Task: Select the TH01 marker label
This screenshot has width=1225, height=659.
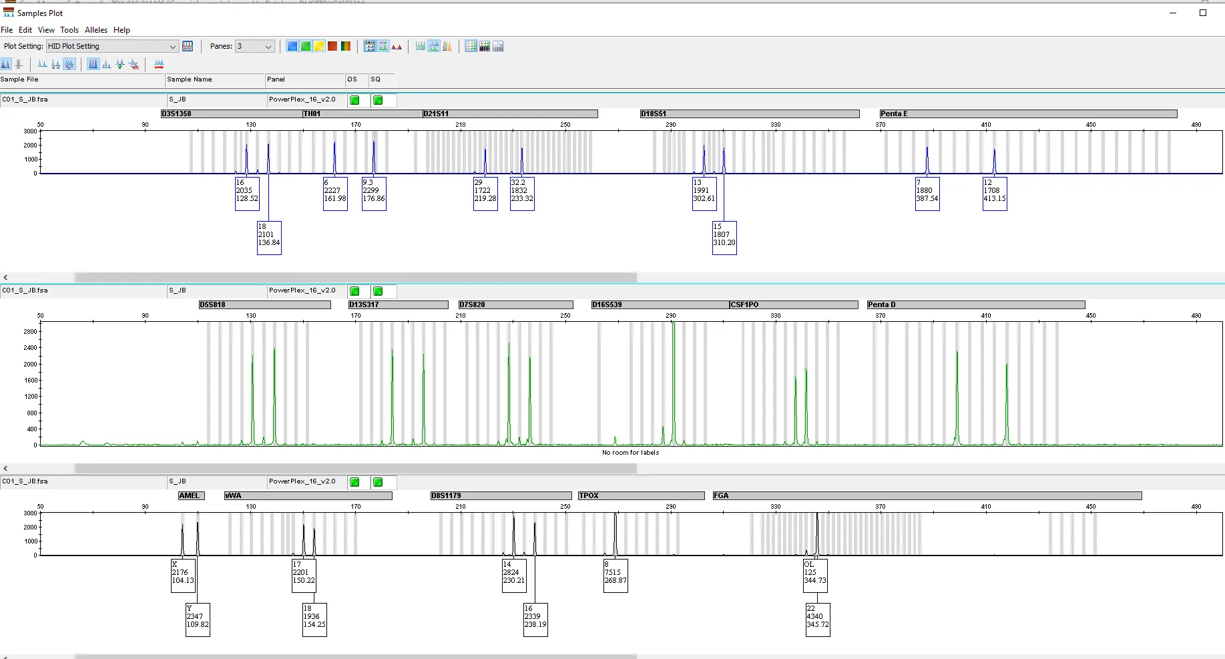Action: [x=362, y=114]
